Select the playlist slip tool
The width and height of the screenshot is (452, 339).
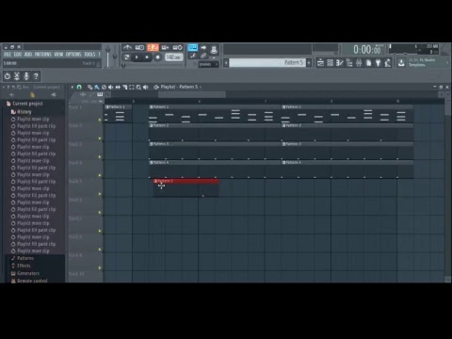tap(118, 87)
